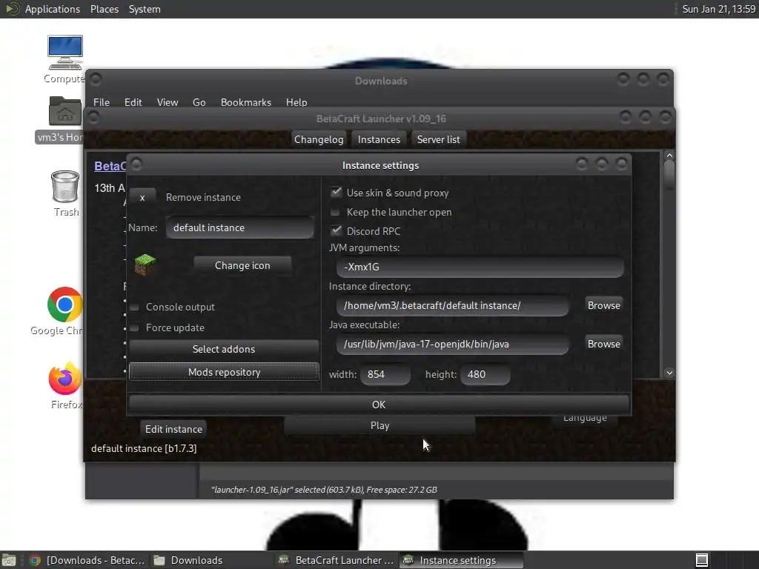Image resolution: width=759 pixels, height=569 pixels.
Task: Open the Computer desktop icon
Action: [65, 53]
